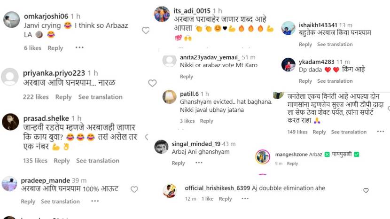Image resolution: width=390 pixels, height=219 pixels.
Task: Like omkarjoshi06's comment with heart icon
Action: pyautogui.click(x=146, y=30)
